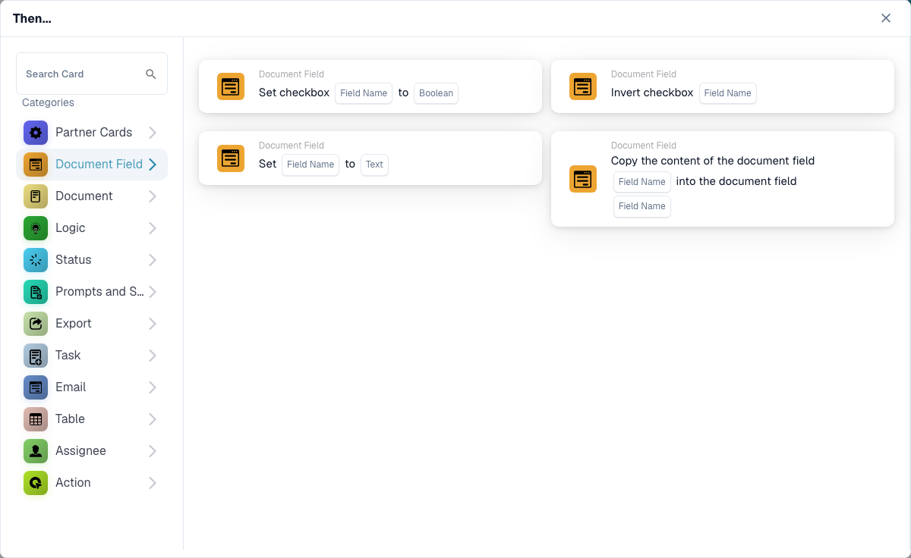The height and width of the screenshot is (558, 911).
Task: Click Field Name chip before 'into the document field'
Action: (642, 182)
